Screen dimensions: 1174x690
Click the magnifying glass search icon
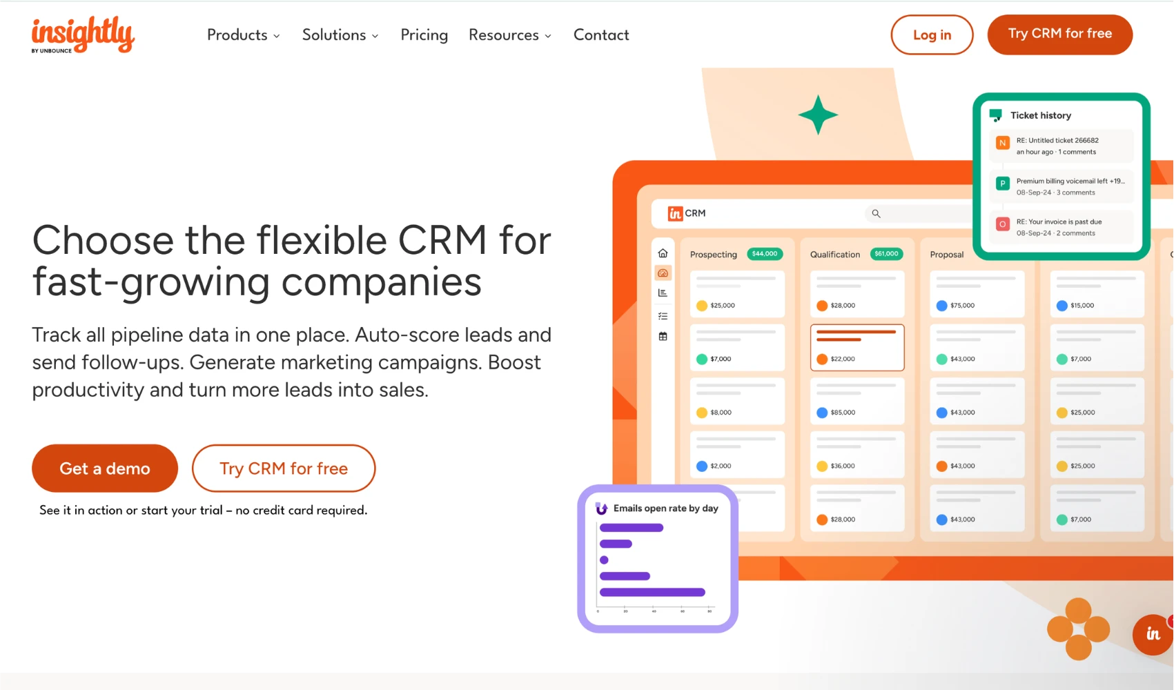click(x=876, y=214)
